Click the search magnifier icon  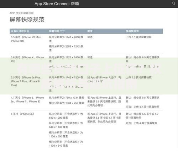(x=173, y=3)
